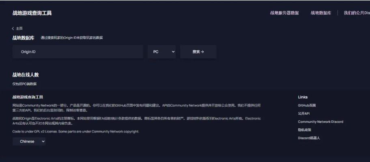Open the 隐私政策 privacy policy link

point(304,130)
